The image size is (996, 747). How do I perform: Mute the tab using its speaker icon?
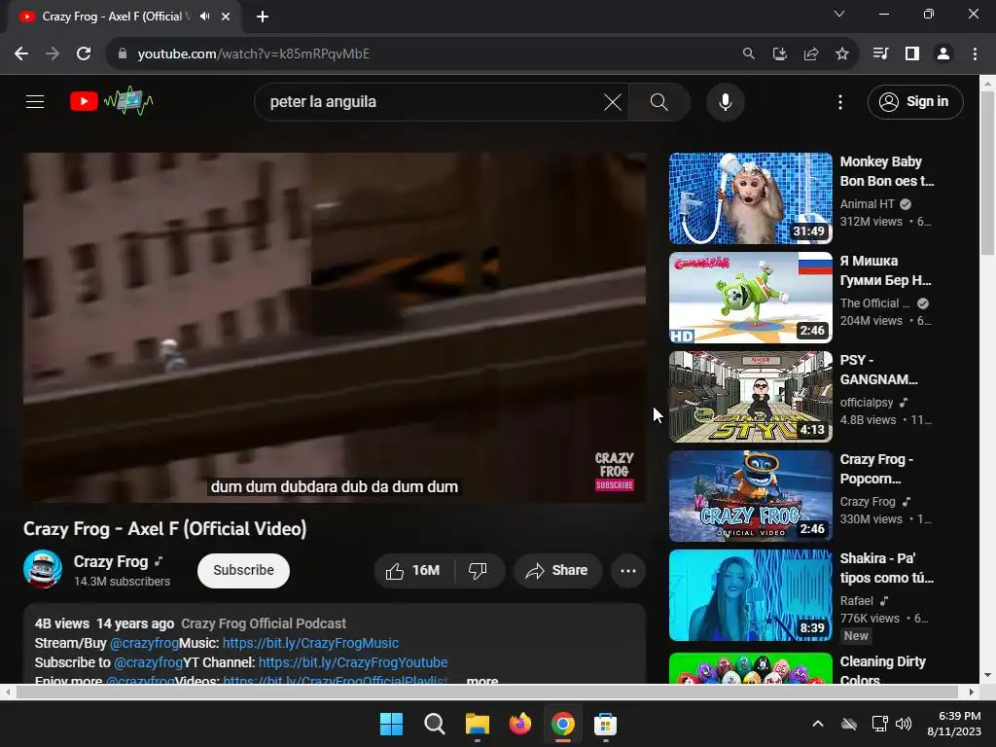pos(204,17)
